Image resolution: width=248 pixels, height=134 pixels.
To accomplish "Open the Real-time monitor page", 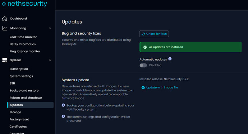I will coord(23,37).
